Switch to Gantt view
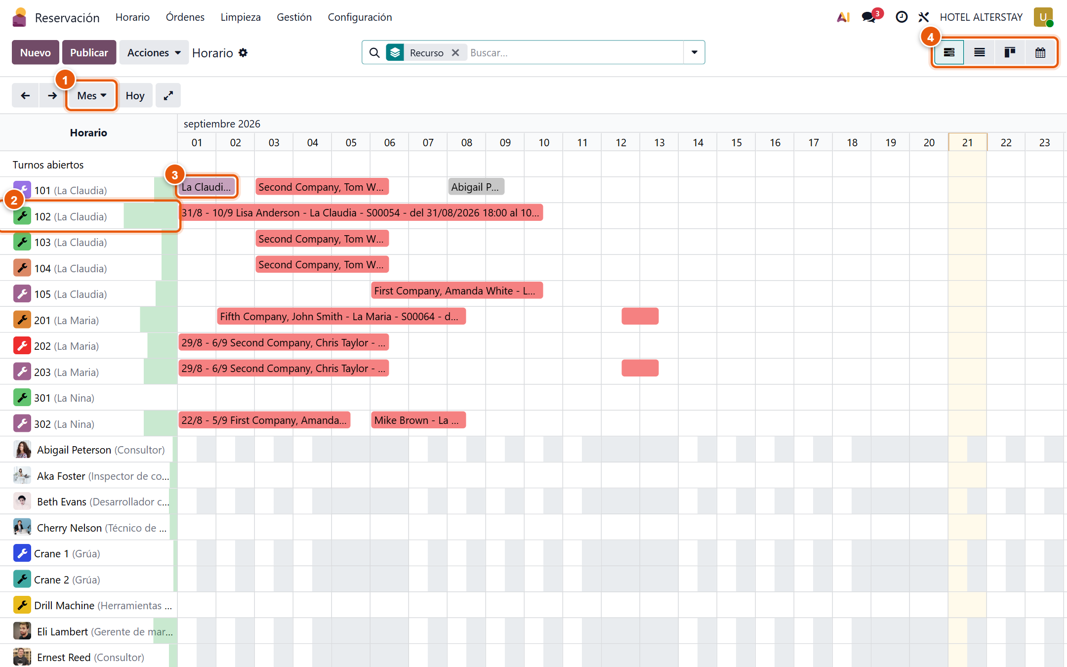 949,52
